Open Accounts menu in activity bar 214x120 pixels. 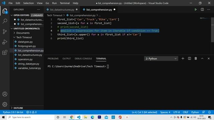[x=5, y=94]
